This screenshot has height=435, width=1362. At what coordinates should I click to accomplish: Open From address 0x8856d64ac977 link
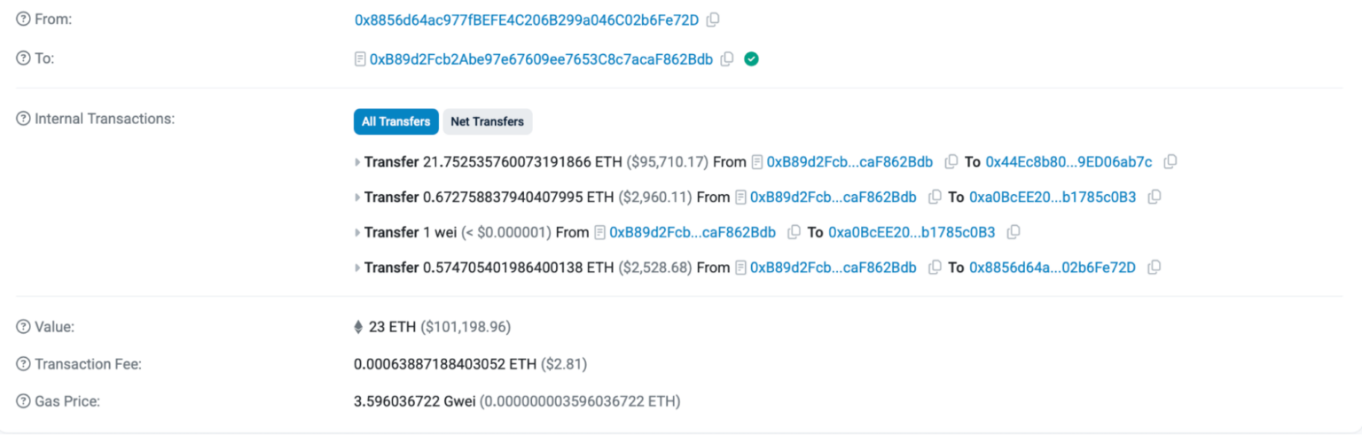click(527, 19)
